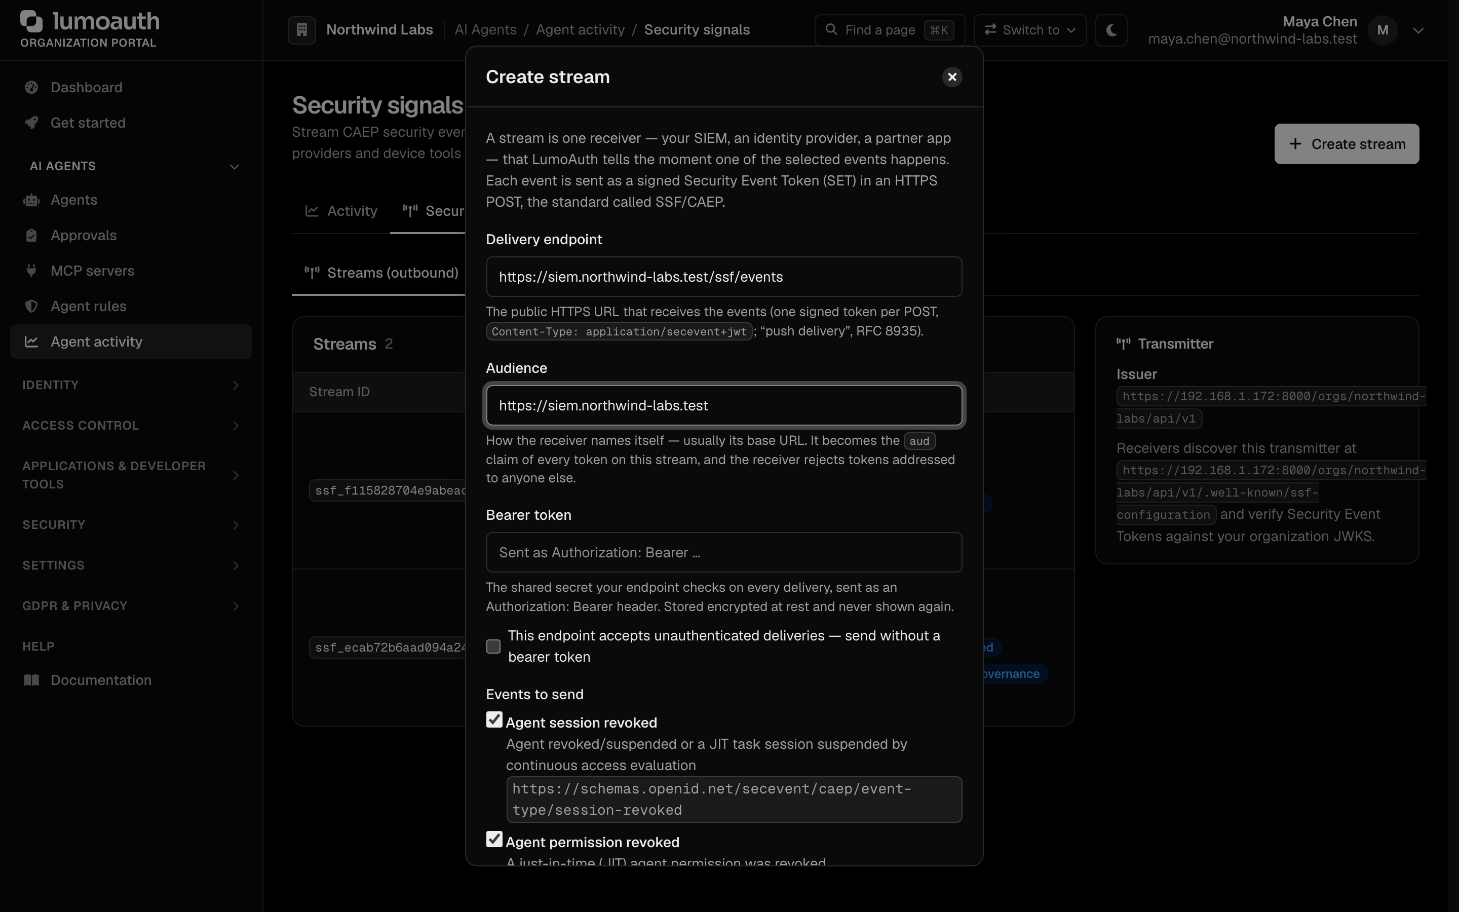The width and height of the screenshot is (1459, 912).
Task: Uncheck Agent session revoked event
Action: pyautogui.click(x=494, y=719)
